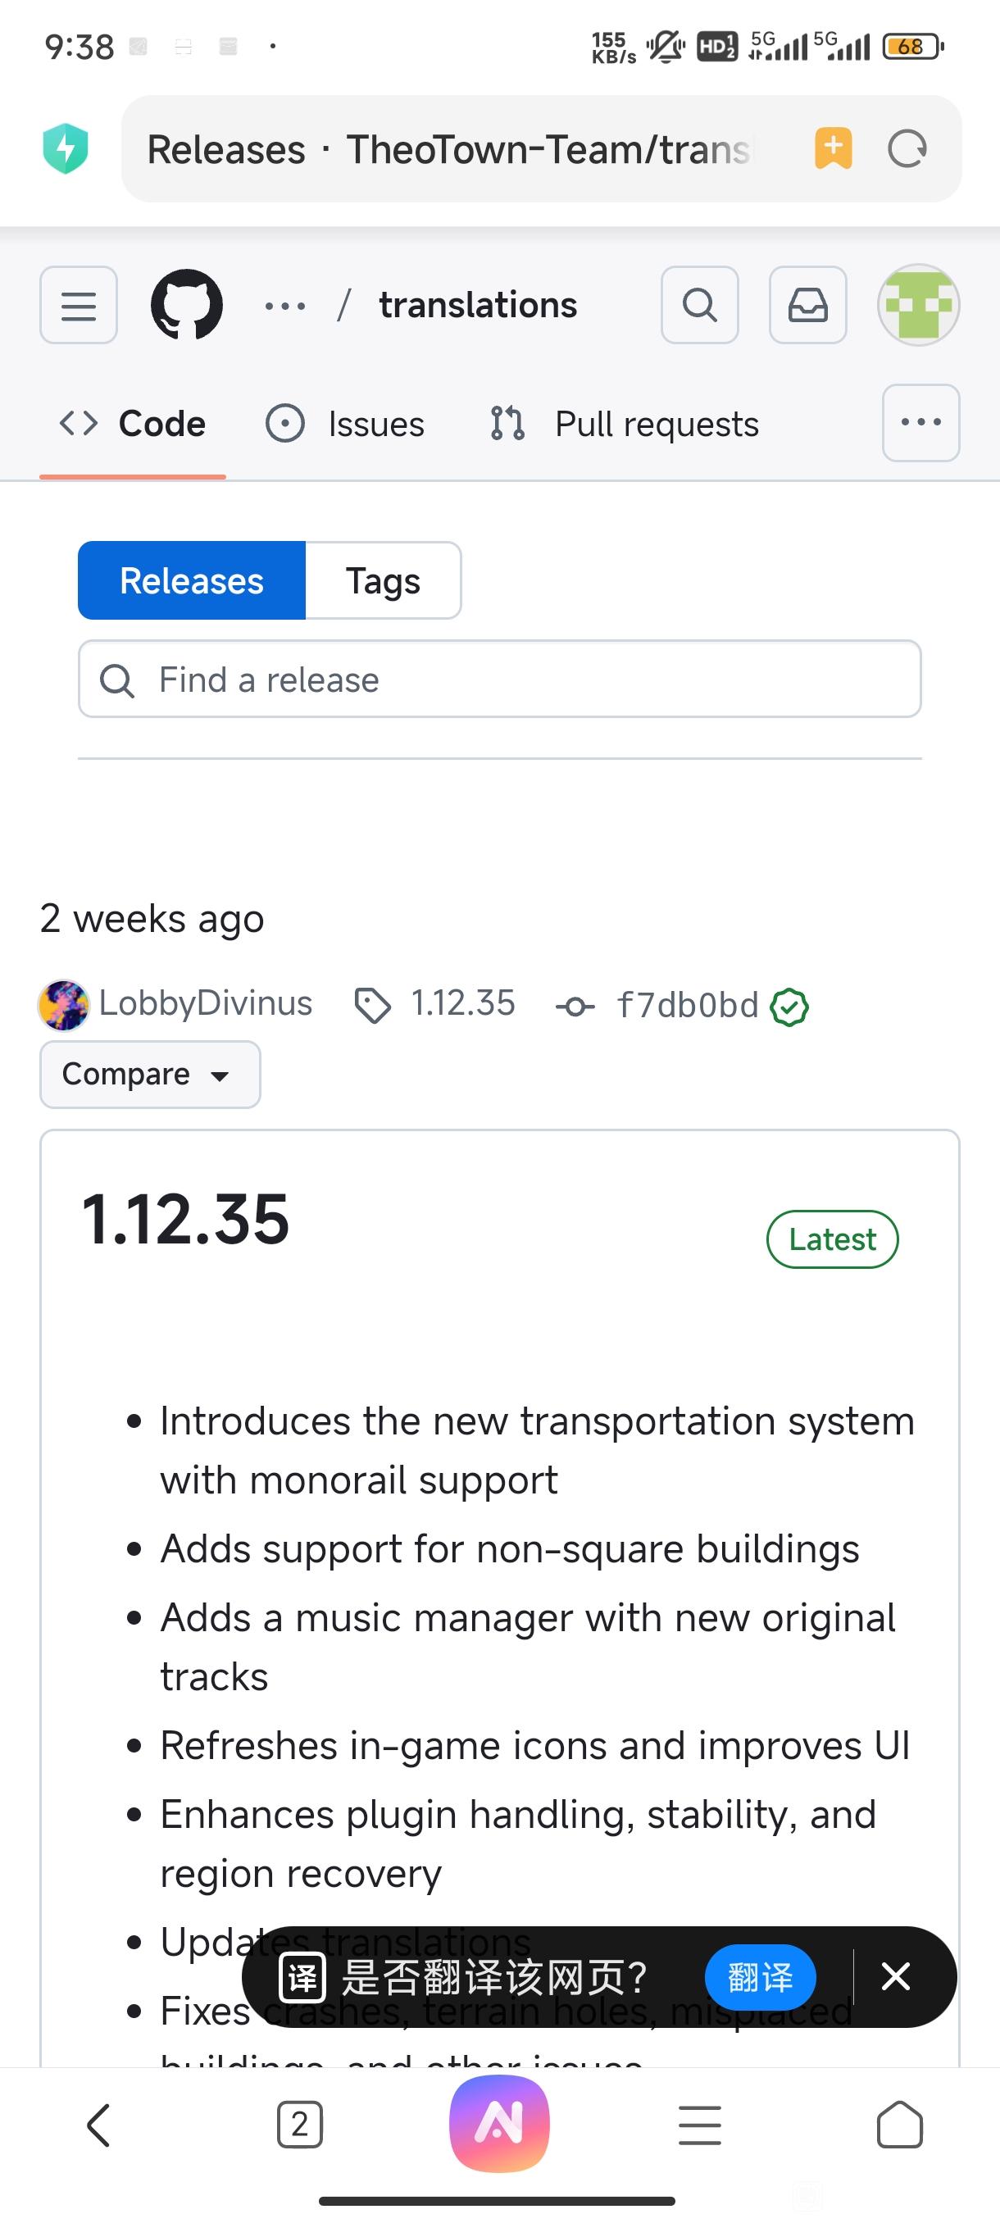1000x2223 pixels.
Task: Open the browser tabs switcher
Action: tap(299, 2124)
